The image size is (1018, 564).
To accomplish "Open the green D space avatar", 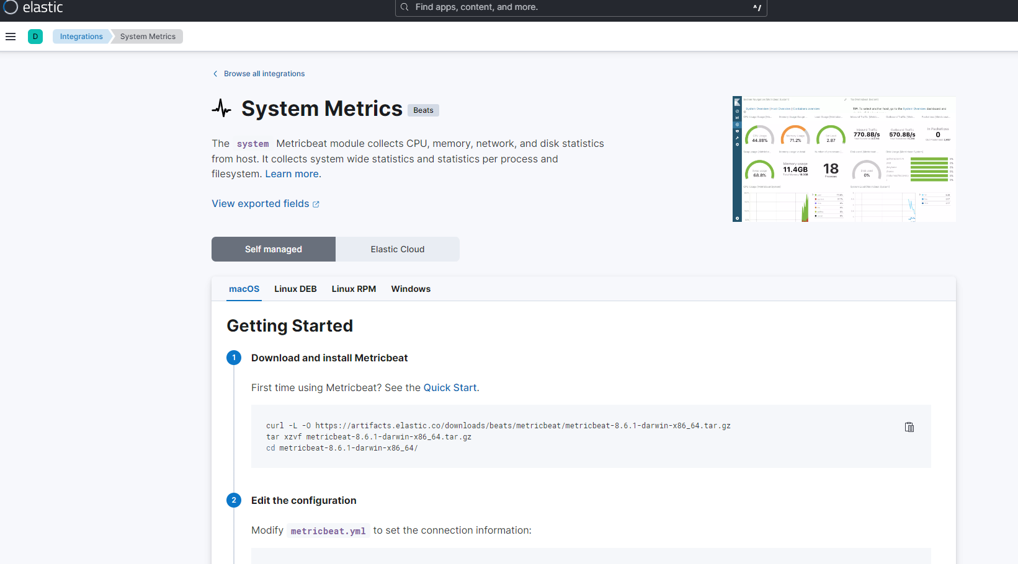I will (35, 37).
